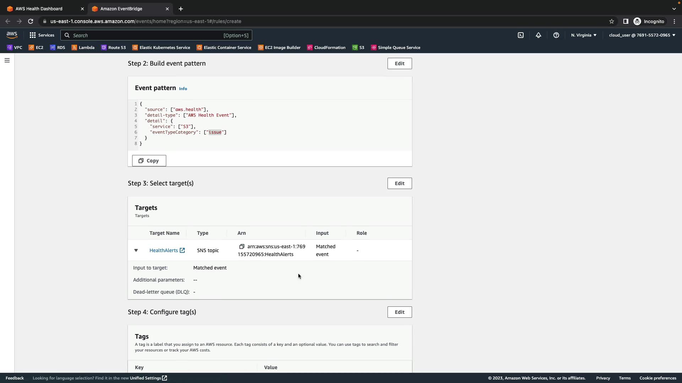Open HealthAlerts external link icon
Viewport: 682px width, 383px height.
click(182, 250)
